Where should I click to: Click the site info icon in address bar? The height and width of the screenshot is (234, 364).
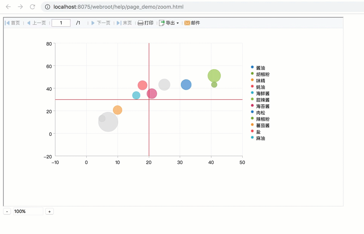47,7
